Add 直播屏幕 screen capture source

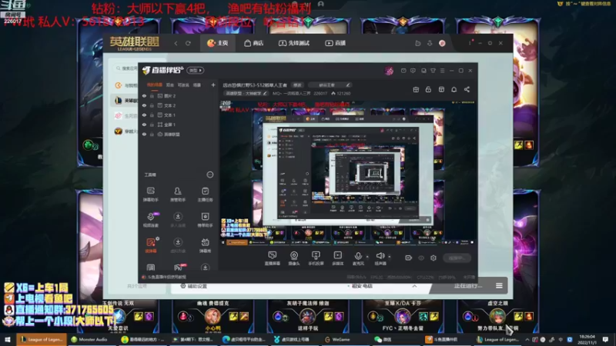(272, 258)
